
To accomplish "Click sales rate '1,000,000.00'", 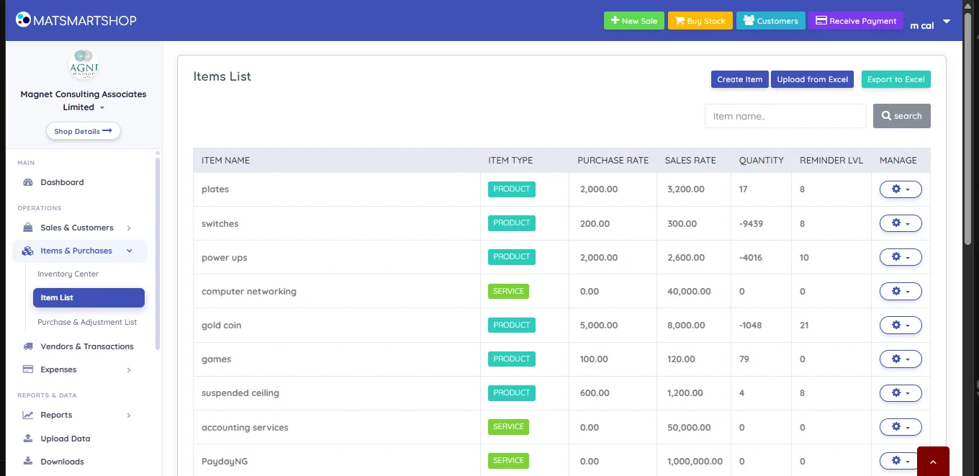I will pyautogui.click(x=695, y=462).
